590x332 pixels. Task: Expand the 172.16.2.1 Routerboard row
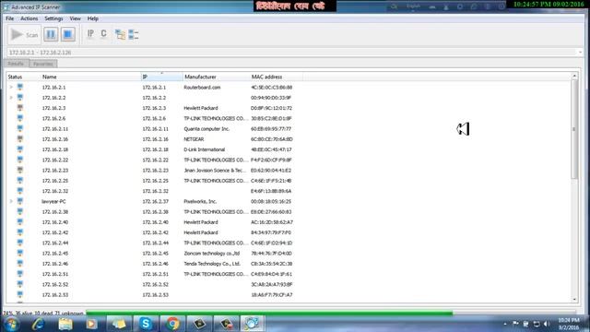(x=11, y=88)
